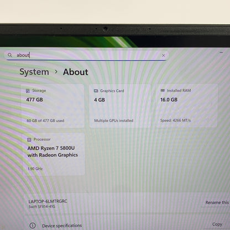230x230 pixels.
Task: Click the Storage drive icon
Action: 28,91
